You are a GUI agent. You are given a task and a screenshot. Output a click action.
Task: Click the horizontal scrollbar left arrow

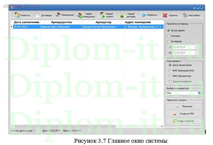point(12,126)
